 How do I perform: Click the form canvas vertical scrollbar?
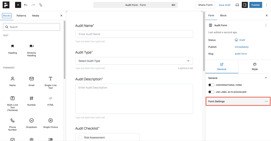coord(204,42)
